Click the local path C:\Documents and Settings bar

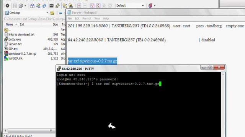(34, 19)
